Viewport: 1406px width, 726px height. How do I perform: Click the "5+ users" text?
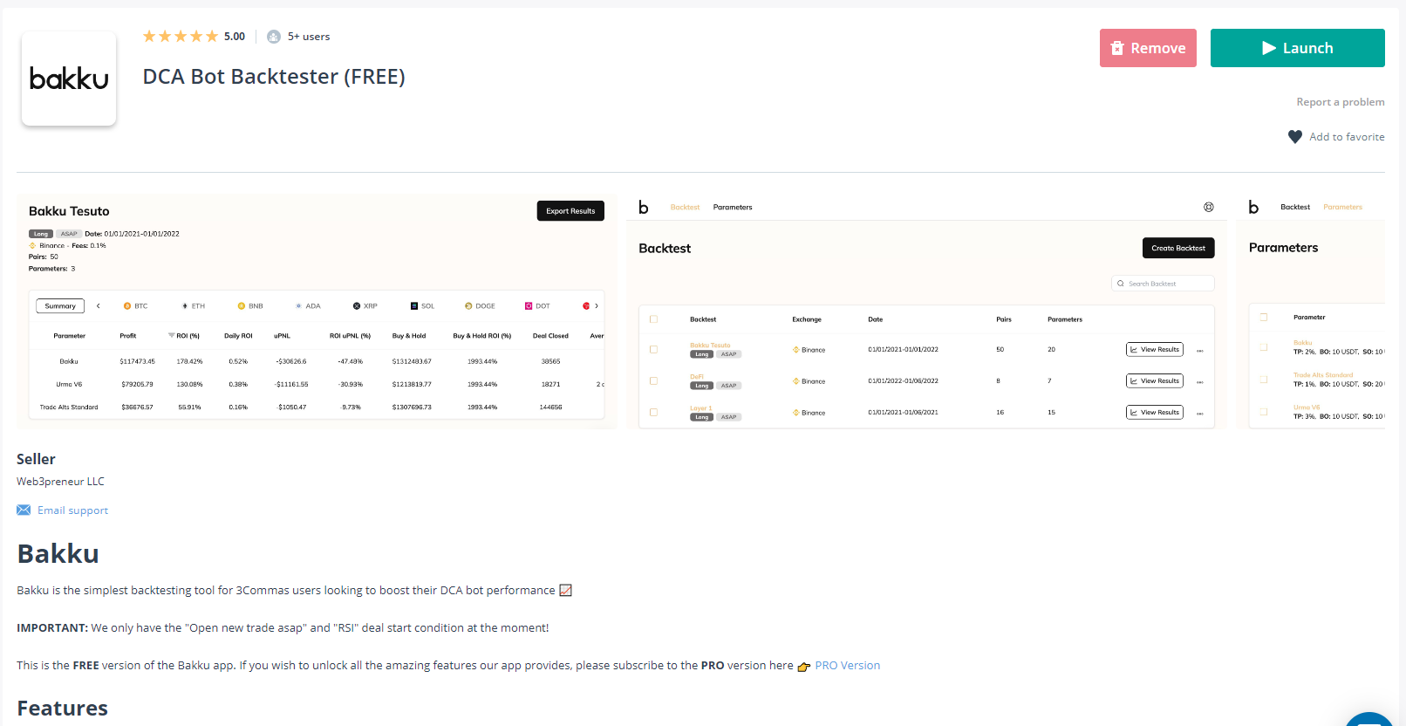(309, 37)
